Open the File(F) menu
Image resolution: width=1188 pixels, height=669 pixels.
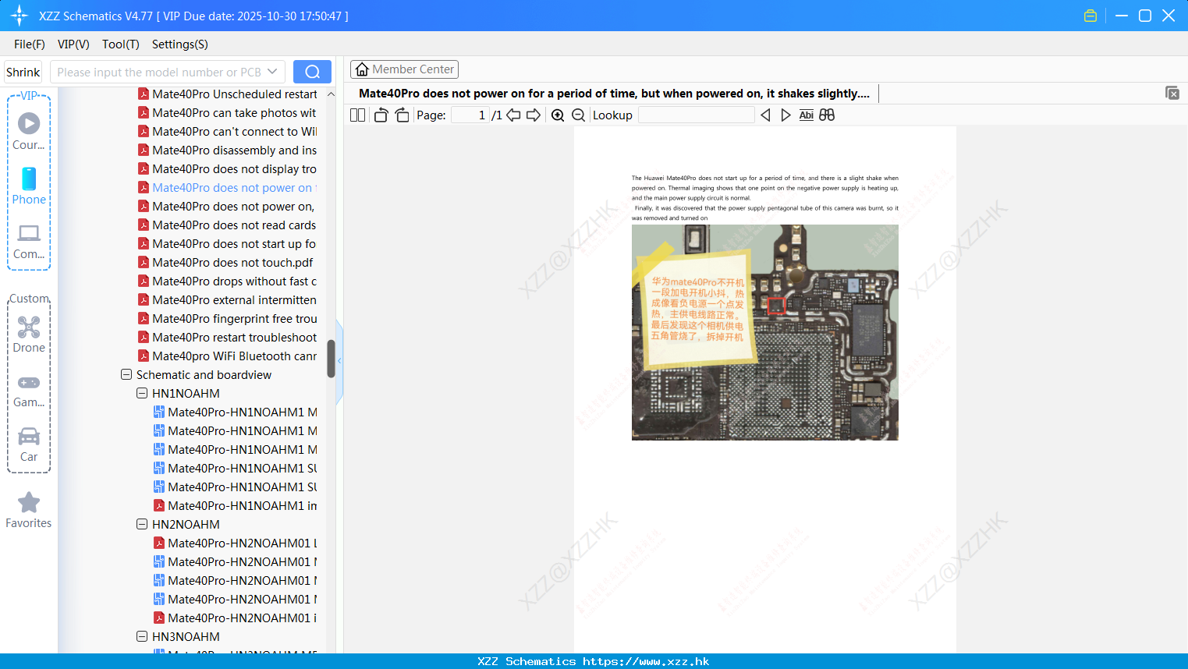click(30, 44)
